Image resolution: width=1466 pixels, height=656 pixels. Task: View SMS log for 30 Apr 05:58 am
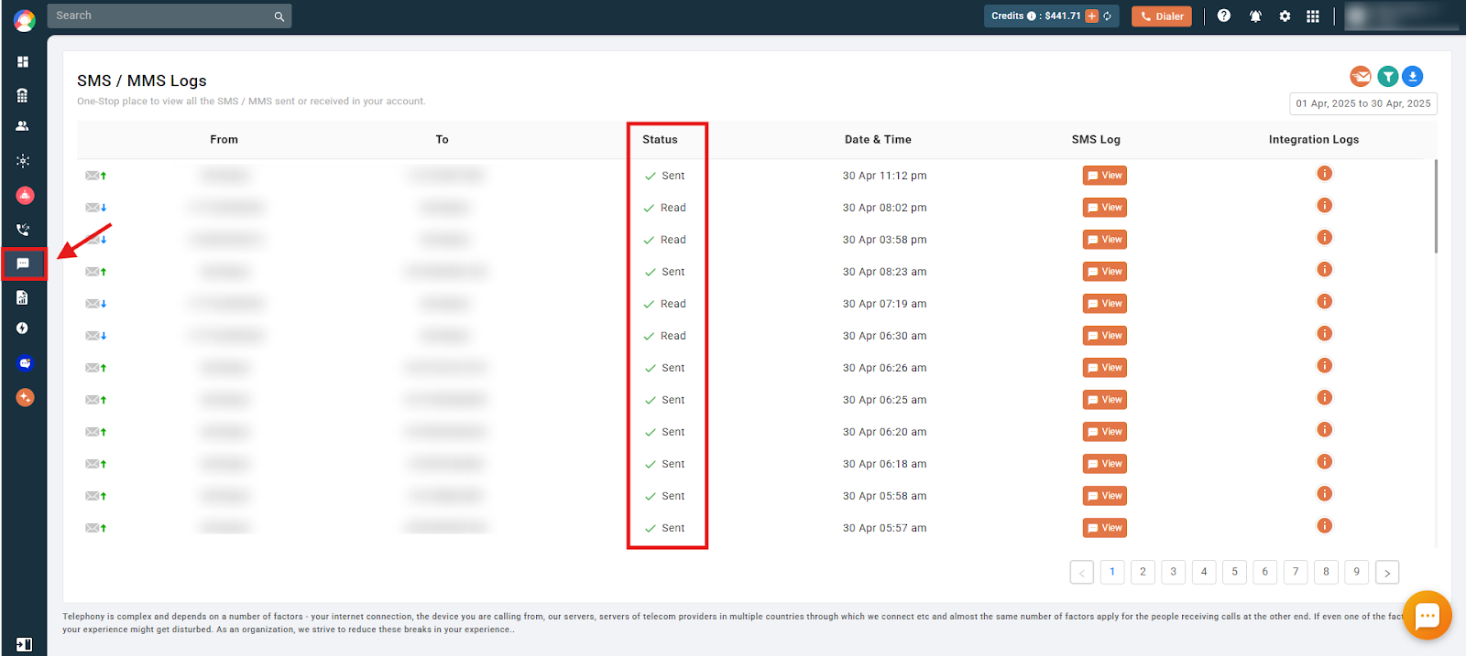pos(1105,496)
